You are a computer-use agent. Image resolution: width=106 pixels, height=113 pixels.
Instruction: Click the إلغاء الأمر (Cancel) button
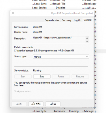click(x=36, y=104)
